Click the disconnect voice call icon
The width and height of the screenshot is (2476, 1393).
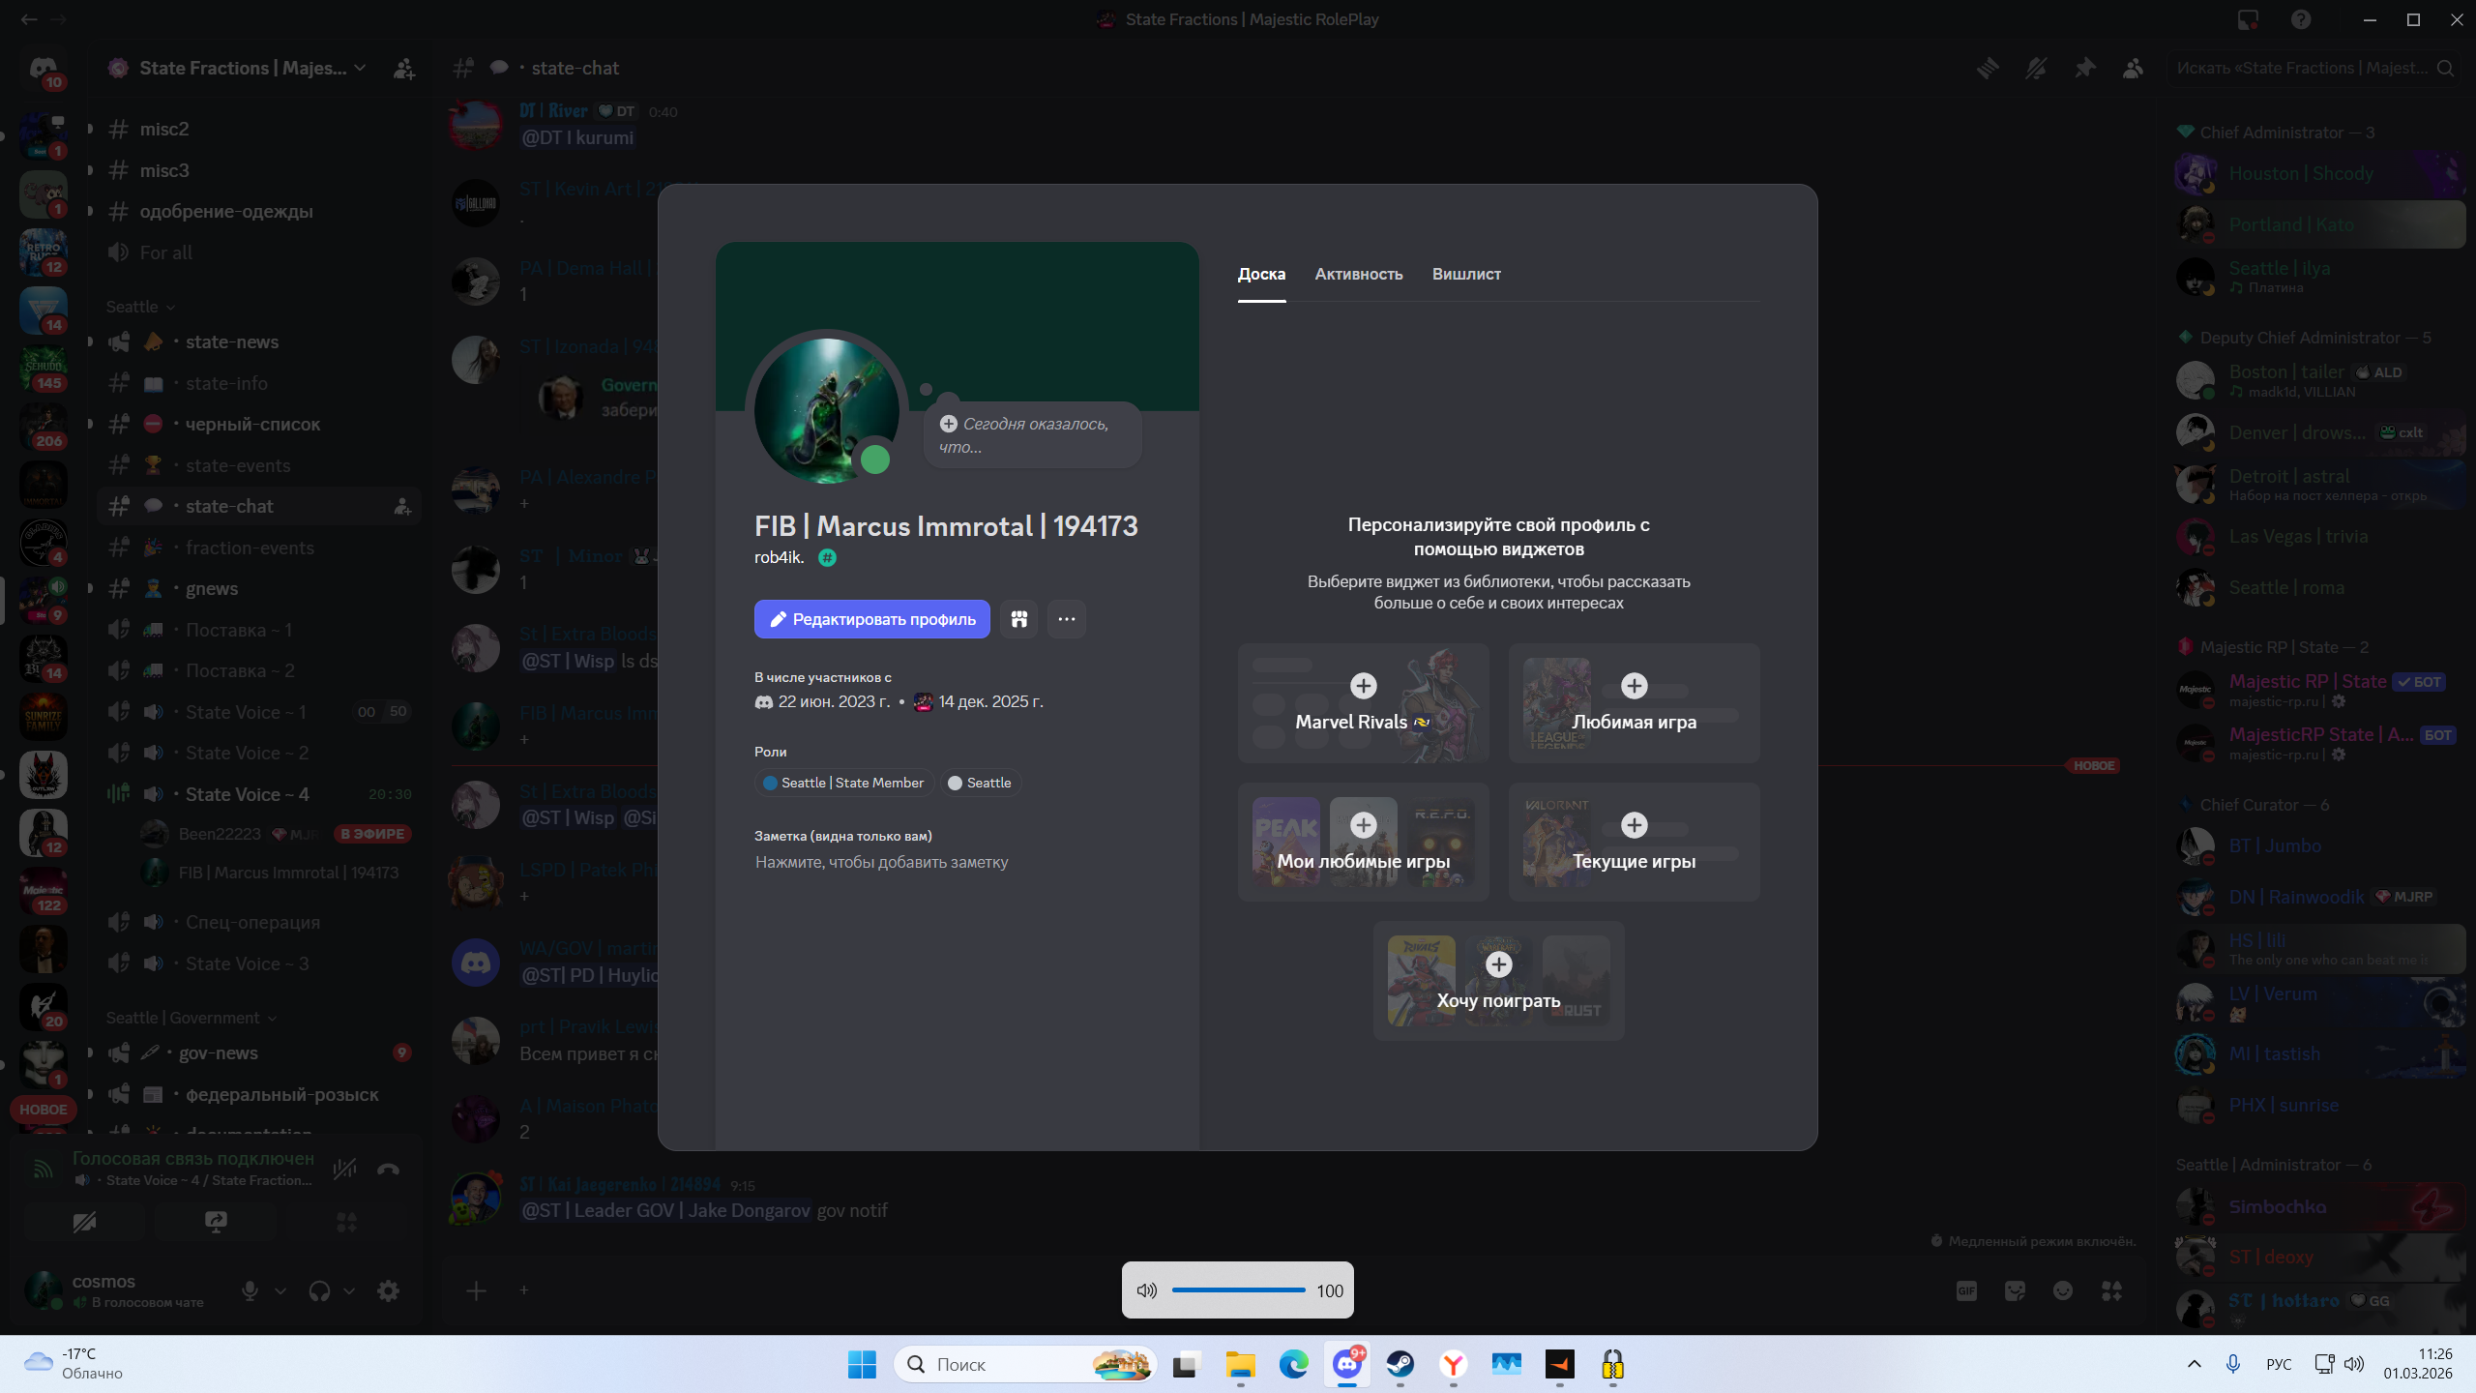coord(388,1169)
